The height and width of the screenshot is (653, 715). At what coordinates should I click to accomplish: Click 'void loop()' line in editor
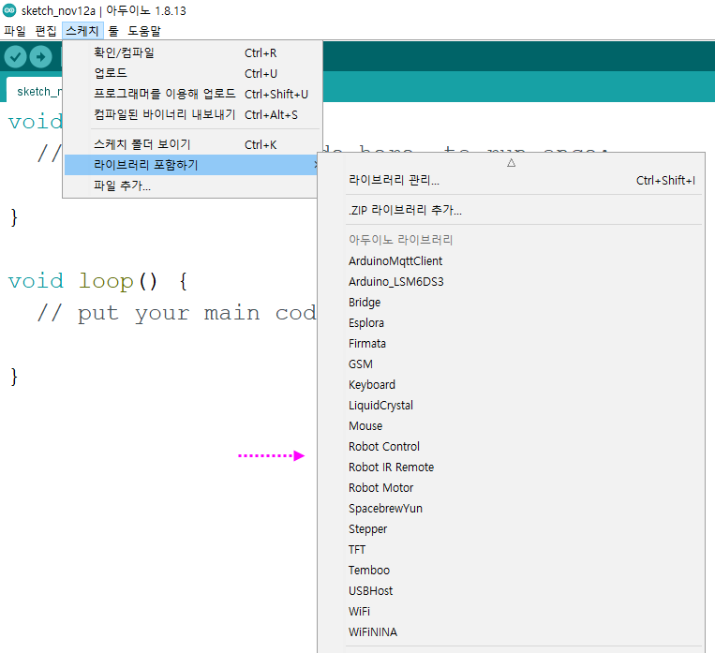click(98, 281)
